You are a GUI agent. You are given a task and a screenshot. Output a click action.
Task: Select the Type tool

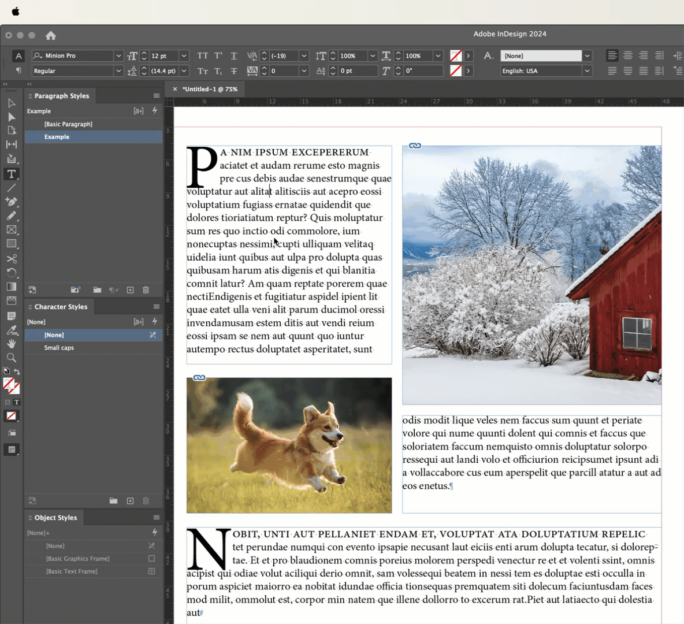point(12,174)
